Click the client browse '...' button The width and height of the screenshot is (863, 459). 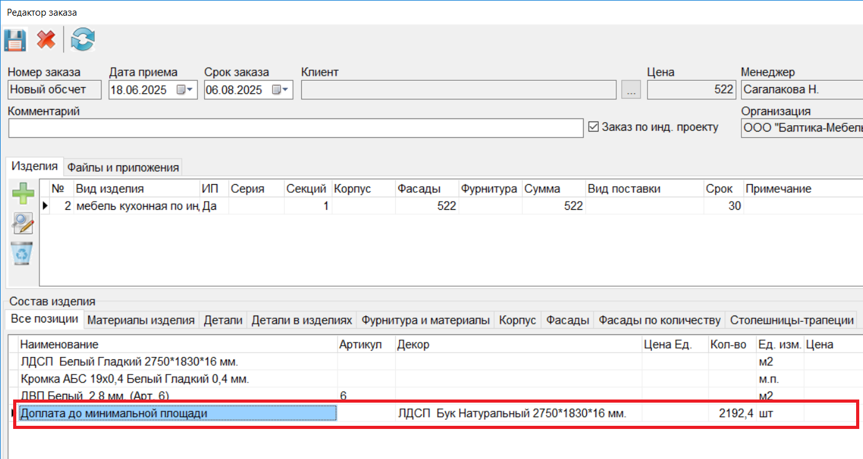click(631, 90)
